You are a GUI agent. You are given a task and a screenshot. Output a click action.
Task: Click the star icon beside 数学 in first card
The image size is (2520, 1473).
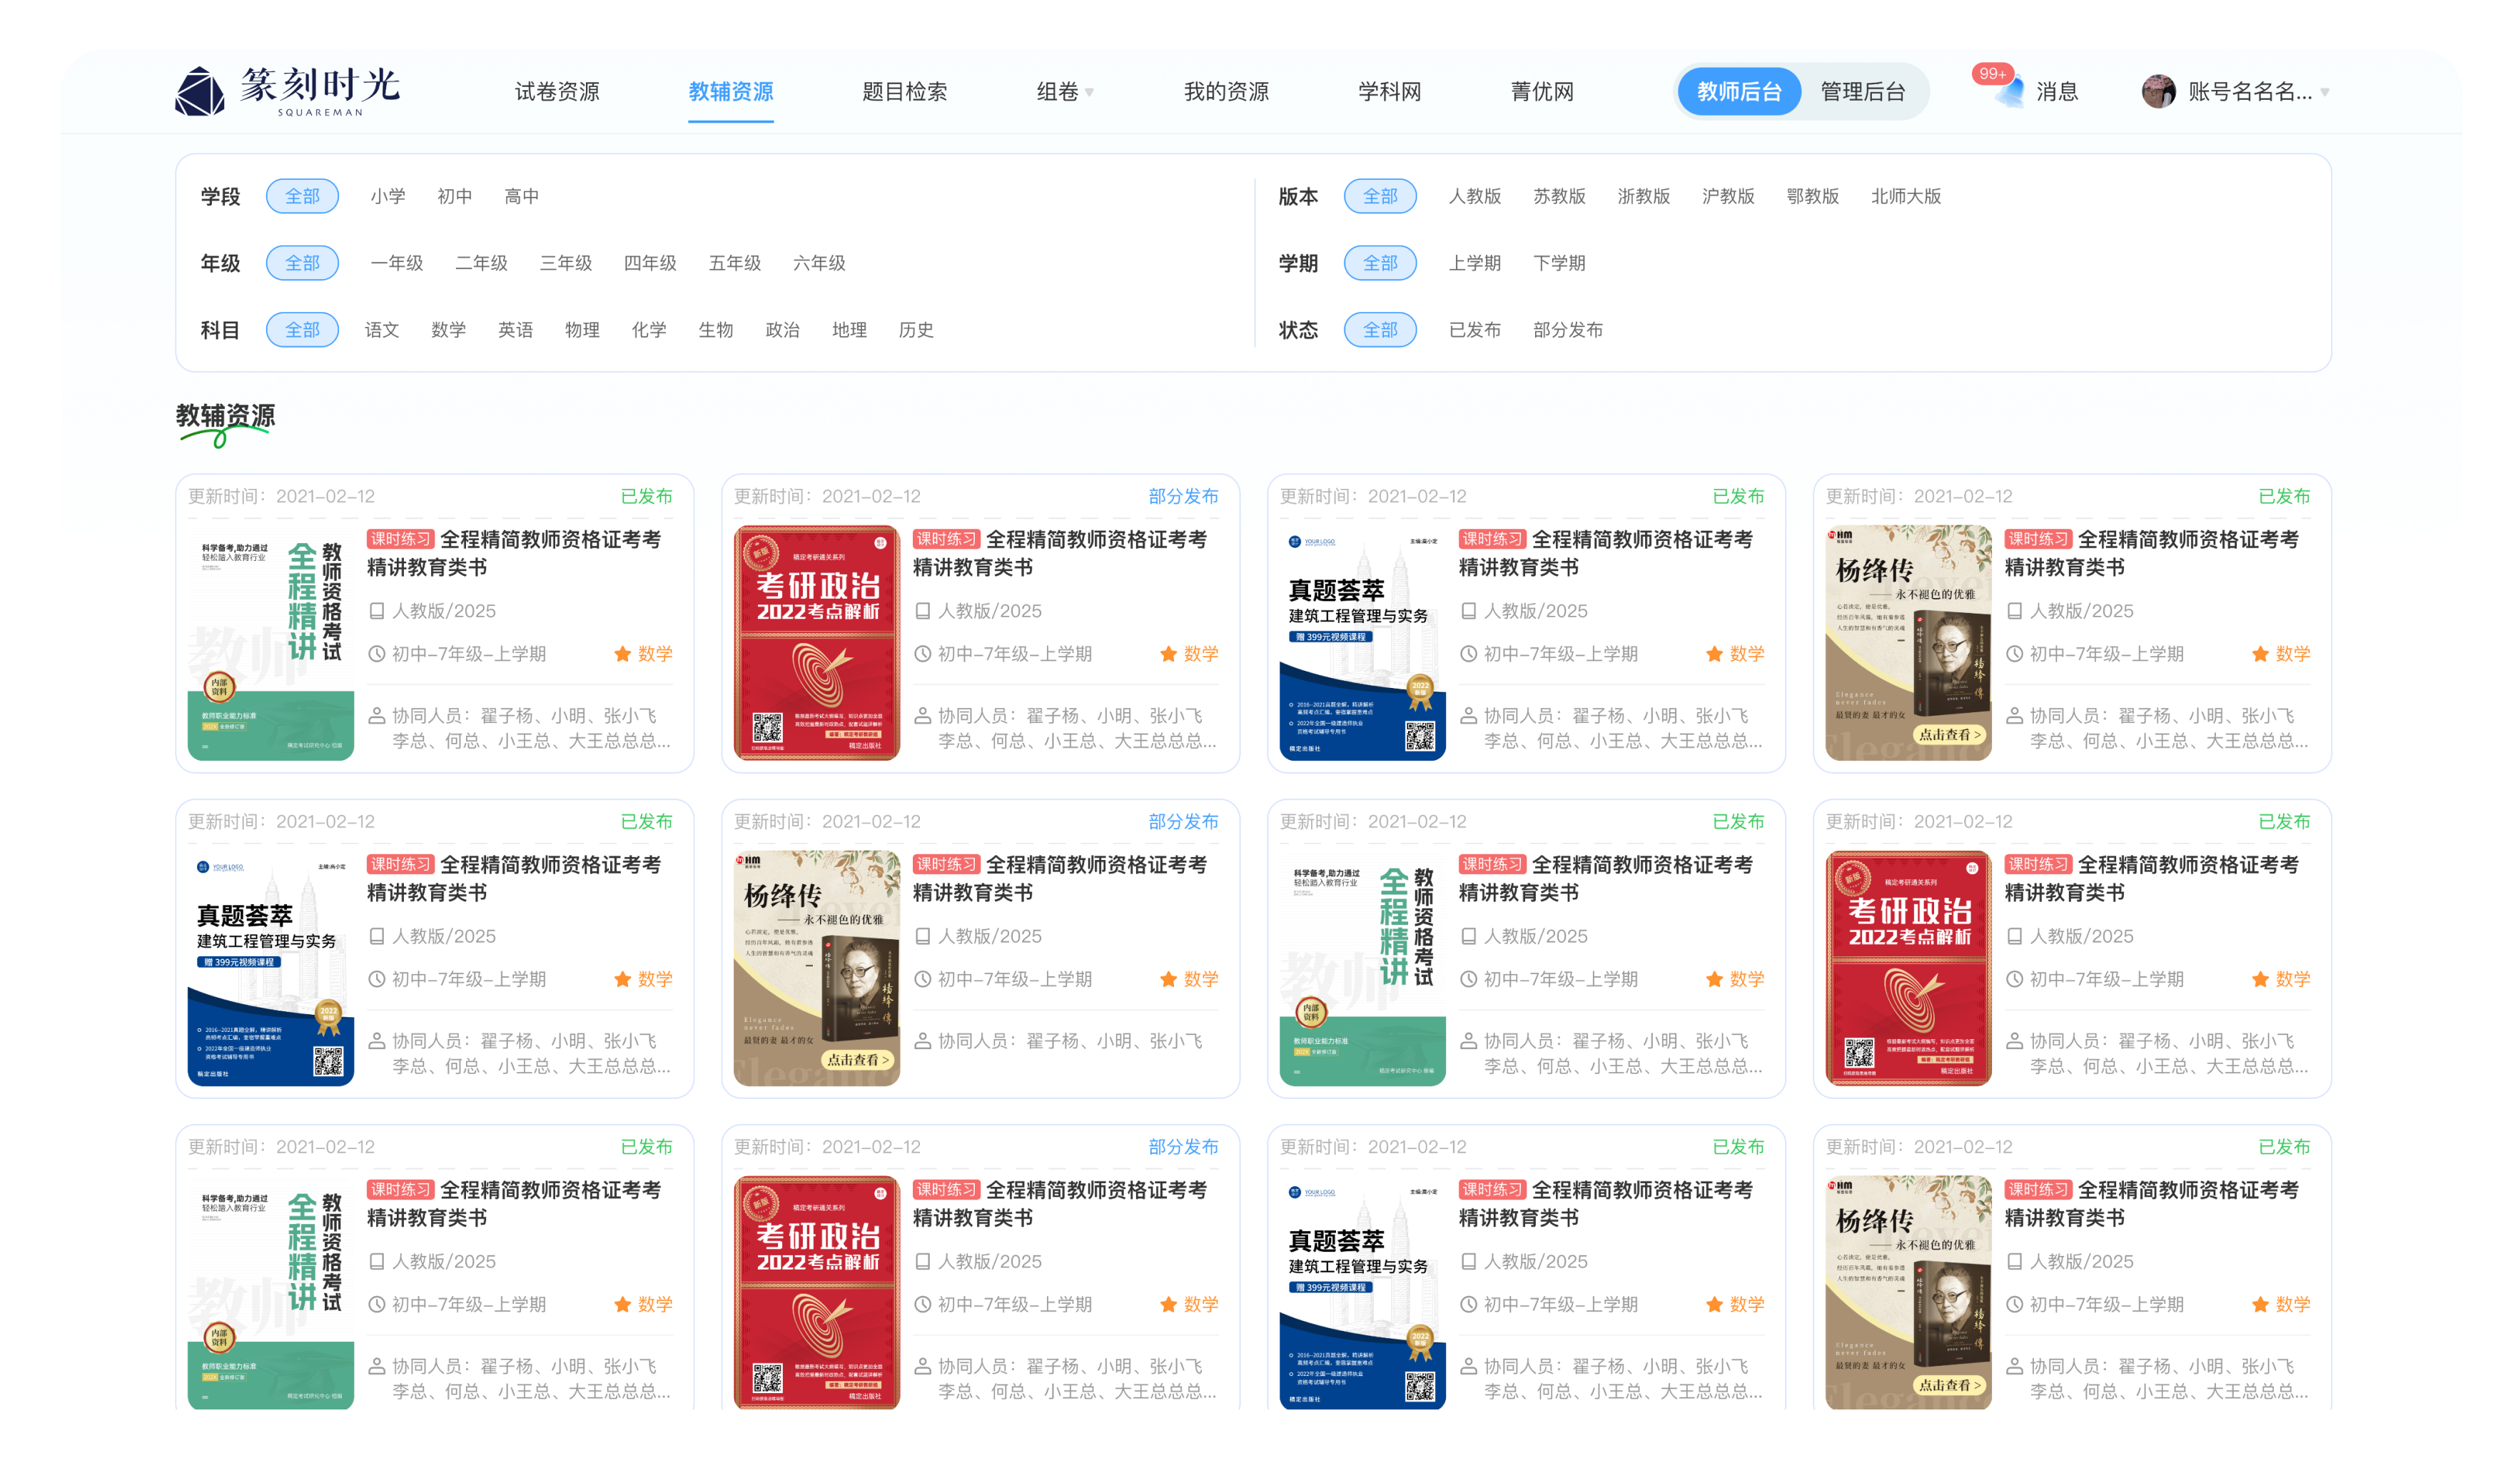tap(622, 654)
